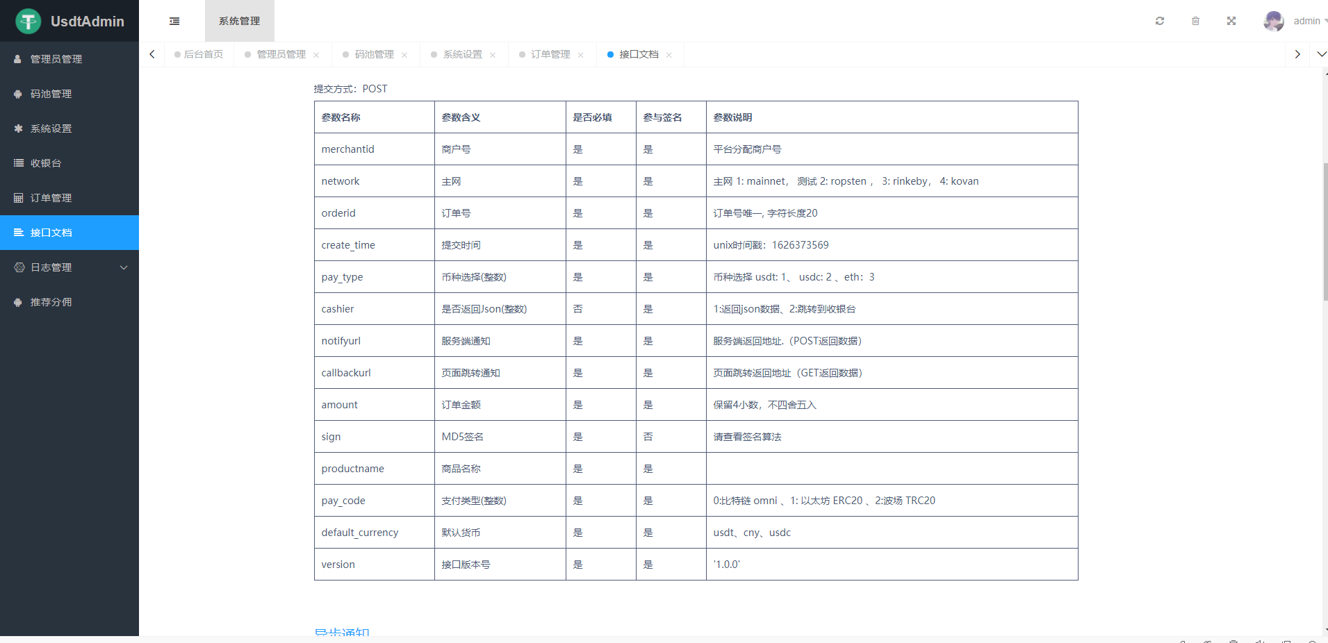Screen dimensions: 1328x643
Task: Click the sign parameter cell
Action: point(375,437)
